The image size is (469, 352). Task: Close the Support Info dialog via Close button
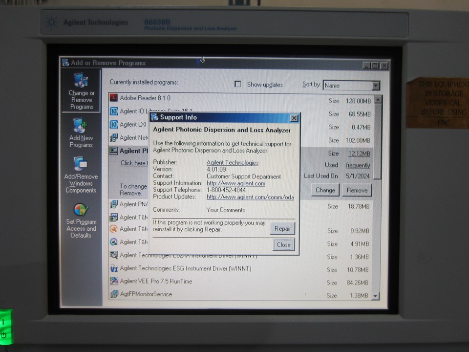(x=283, y=244)
